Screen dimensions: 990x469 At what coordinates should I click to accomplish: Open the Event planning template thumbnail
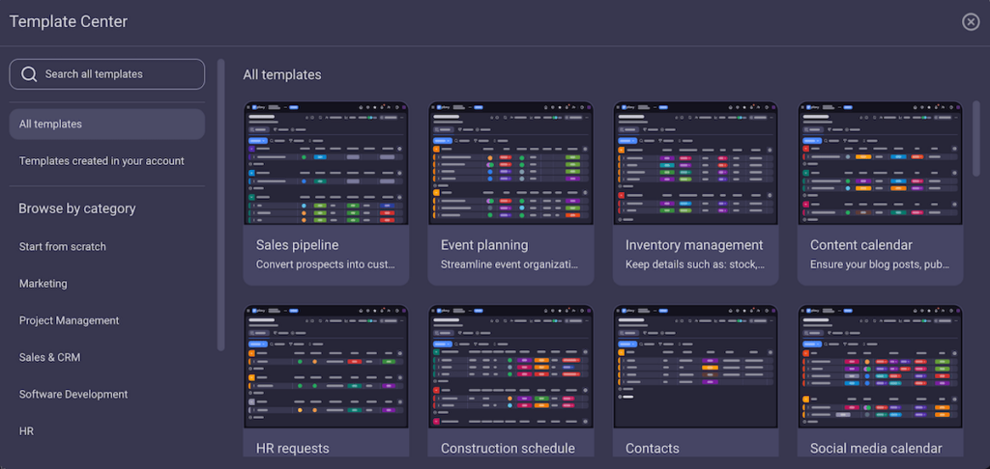tap(510, 164)
